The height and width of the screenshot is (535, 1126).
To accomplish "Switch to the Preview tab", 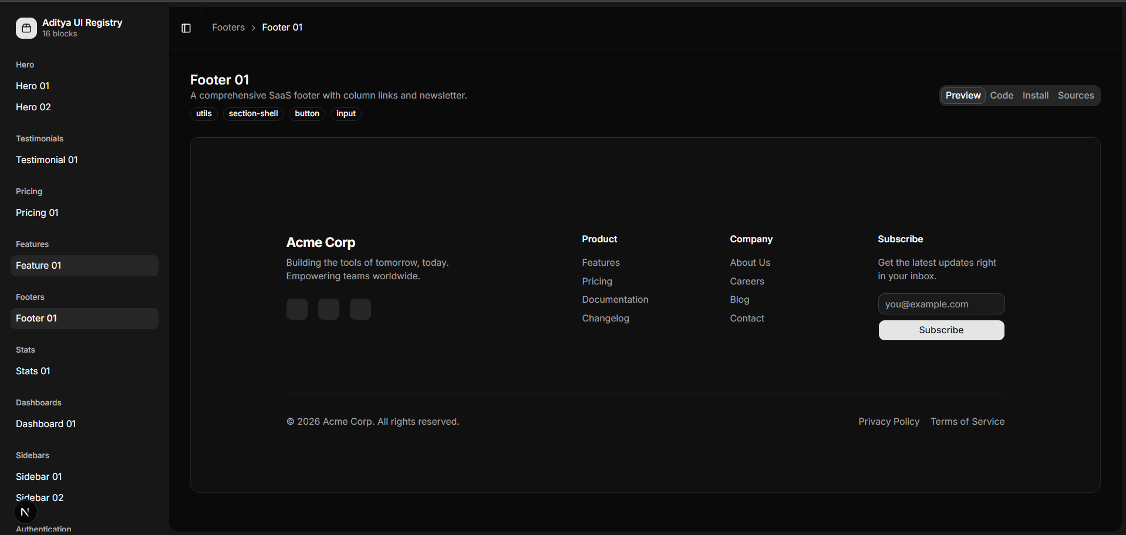I will click(963, 95).
